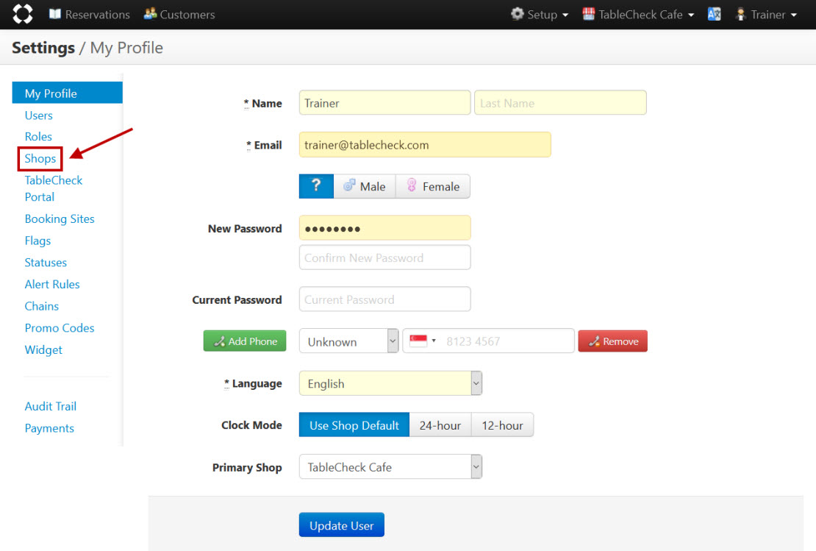
Task: Open Payments in the sidebar
Action: [x=49, y=428]
